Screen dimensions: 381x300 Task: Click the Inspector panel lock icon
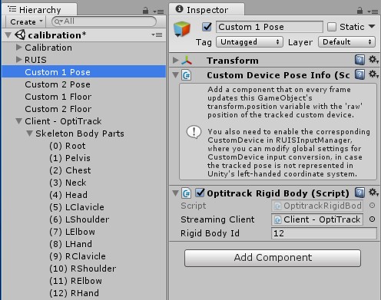(x=359, y=11)
